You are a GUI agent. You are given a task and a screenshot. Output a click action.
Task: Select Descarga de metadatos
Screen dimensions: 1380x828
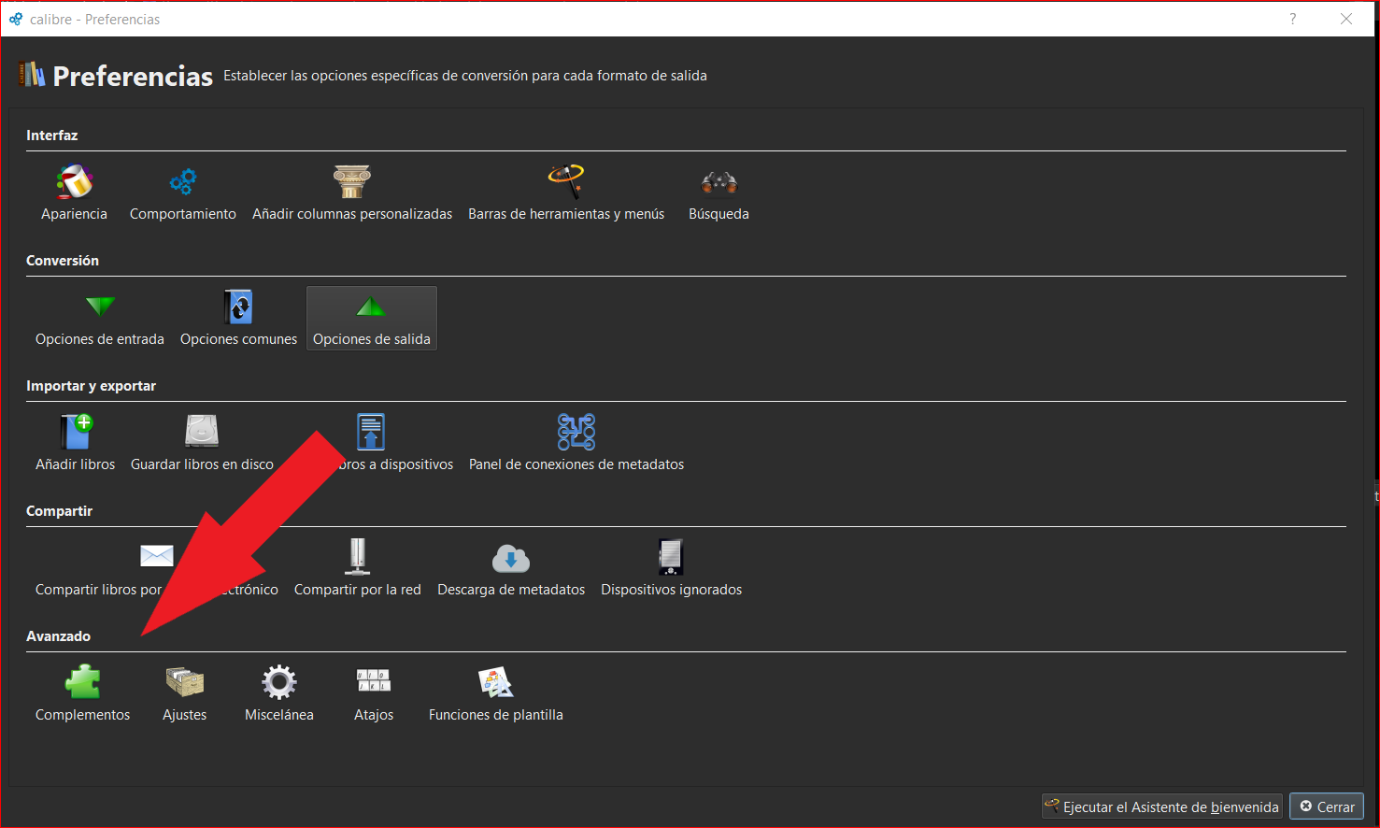coord(511,569)
